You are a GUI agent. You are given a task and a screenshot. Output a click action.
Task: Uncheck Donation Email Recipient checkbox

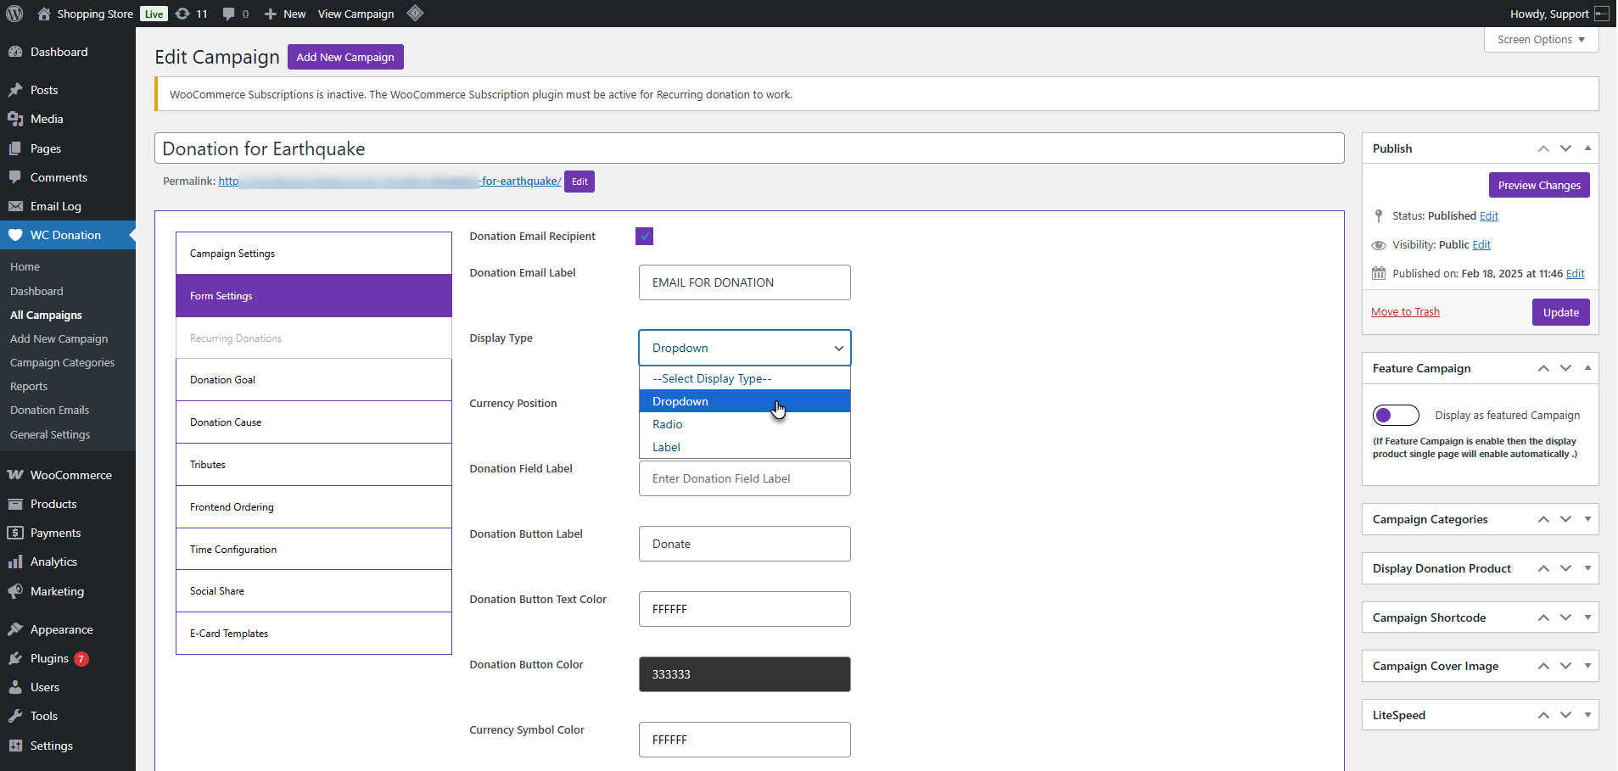(x=644, y=237)
